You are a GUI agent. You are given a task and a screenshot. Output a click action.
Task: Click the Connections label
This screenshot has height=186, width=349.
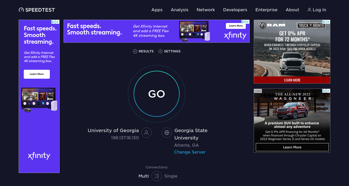tap(157, 167)
